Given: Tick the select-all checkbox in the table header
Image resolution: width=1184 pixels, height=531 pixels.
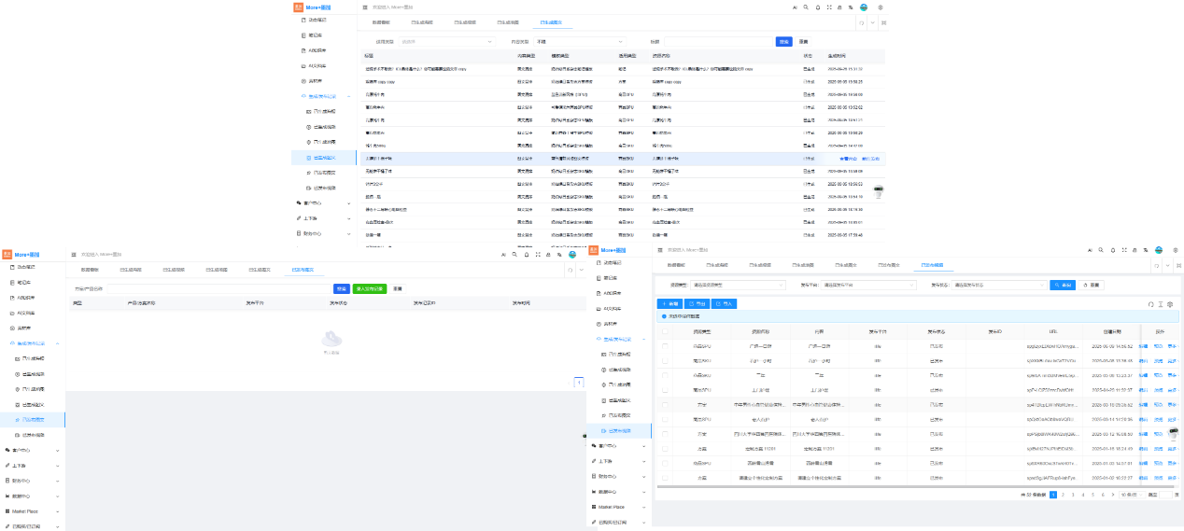Looking at the screenshot, I should point(665,331).
